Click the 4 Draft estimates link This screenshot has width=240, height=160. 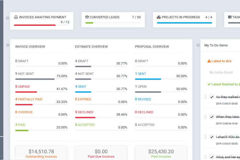tap(81, 61)
